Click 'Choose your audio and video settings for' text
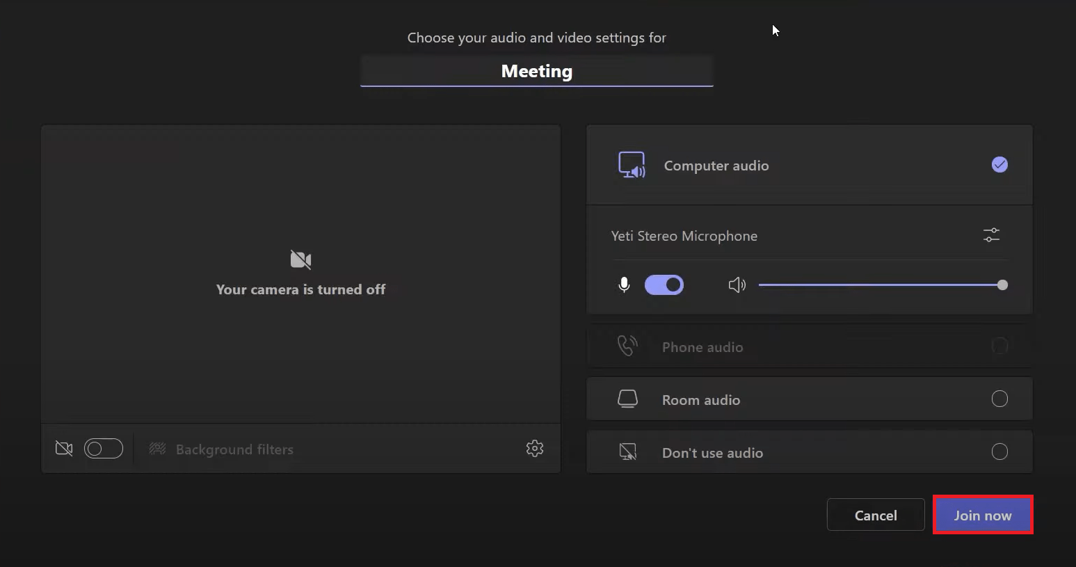 (537, 38)
